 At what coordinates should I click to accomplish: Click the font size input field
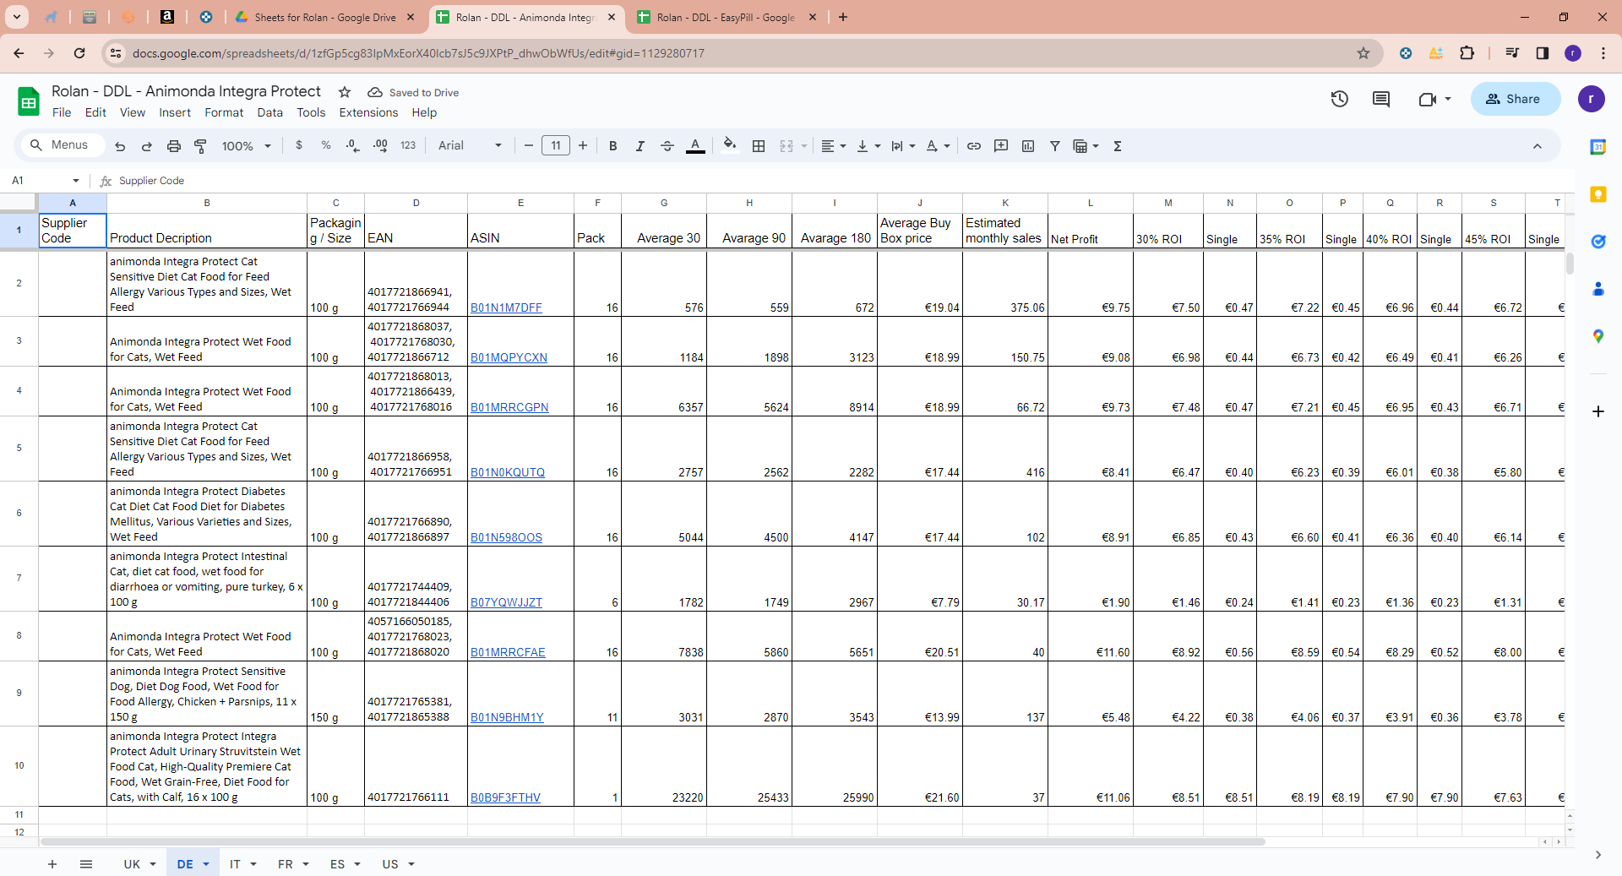point(555,145)
